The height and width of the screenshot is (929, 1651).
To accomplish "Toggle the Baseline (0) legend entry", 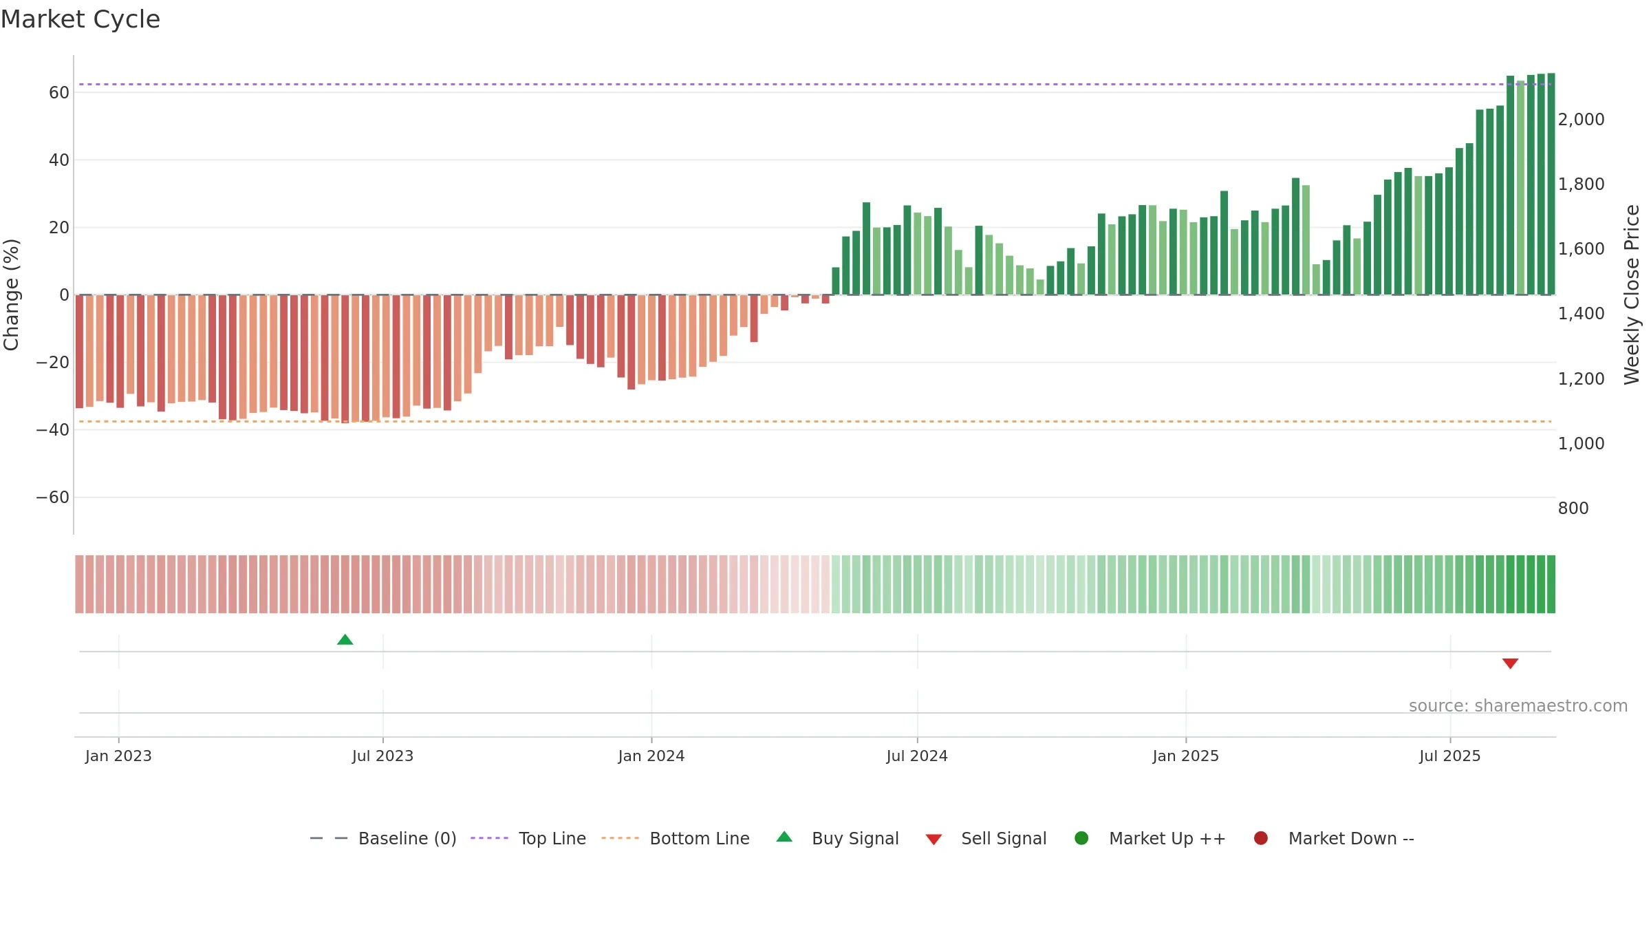I will pos(383,838).
